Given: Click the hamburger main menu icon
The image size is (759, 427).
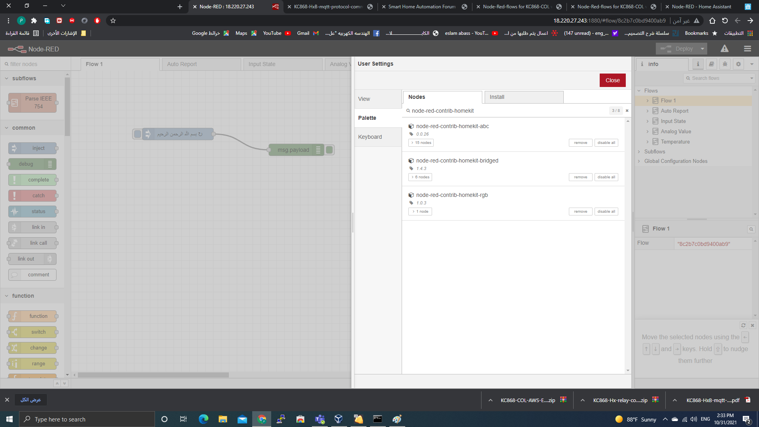Looking at the screenshot, I should [747, 49].
